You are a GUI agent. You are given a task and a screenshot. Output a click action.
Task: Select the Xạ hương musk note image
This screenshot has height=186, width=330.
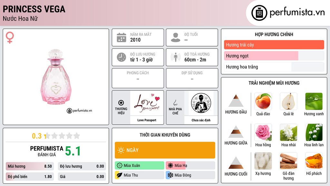click(x=263, y=161)
